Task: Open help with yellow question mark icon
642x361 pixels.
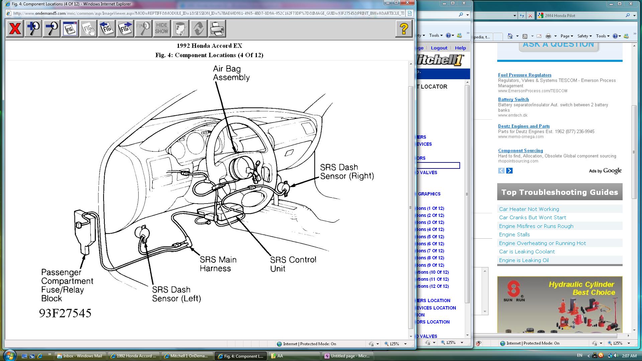Action: 404,28
